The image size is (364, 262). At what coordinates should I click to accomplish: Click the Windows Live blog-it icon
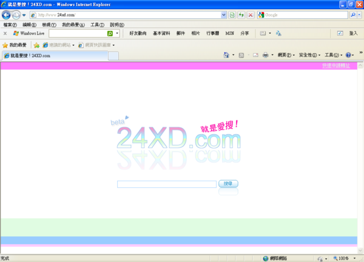coord(263,33)
